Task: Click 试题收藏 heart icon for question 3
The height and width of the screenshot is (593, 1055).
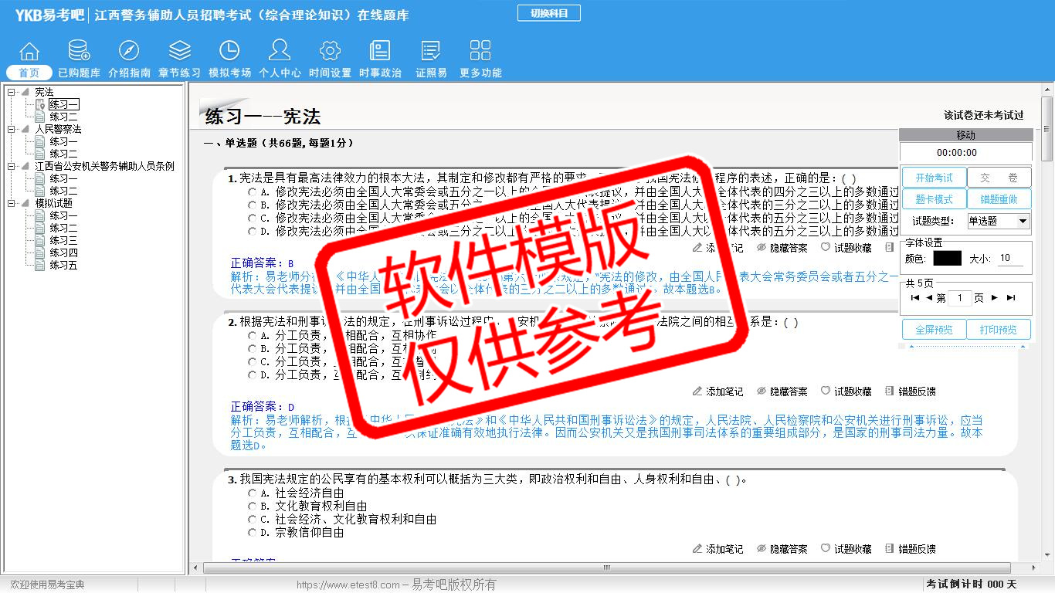Action: (826, 549)
